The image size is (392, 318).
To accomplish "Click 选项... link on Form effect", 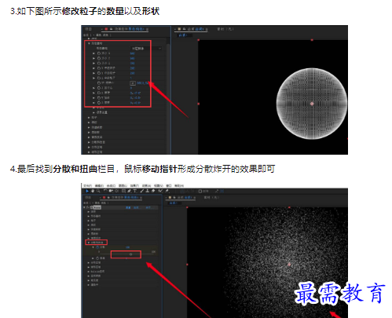I will pyautogui.click(x=136, y=207).
